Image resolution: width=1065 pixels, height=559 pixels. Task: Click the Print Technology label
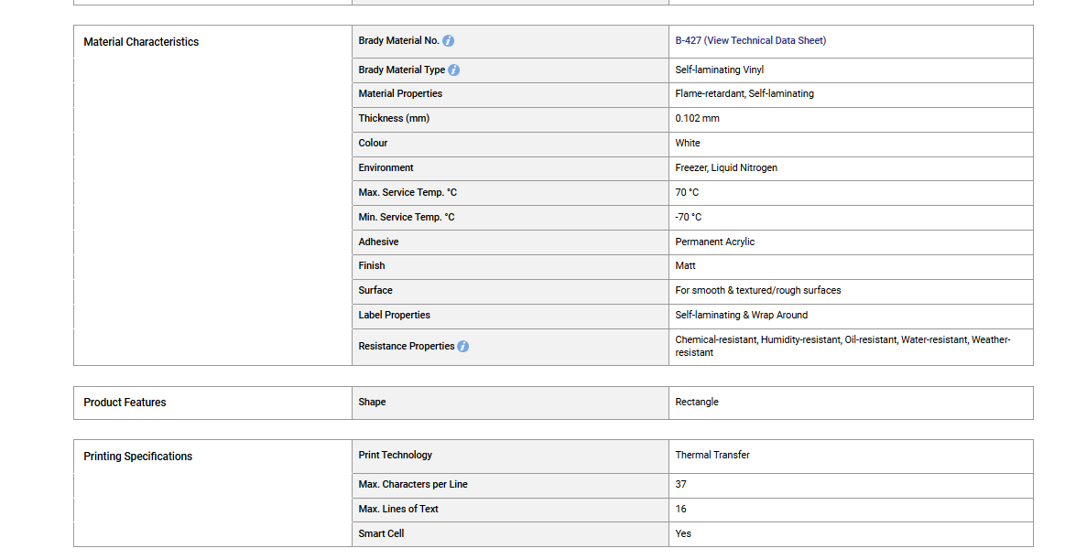pyautogui.click(x=396, y=455)
